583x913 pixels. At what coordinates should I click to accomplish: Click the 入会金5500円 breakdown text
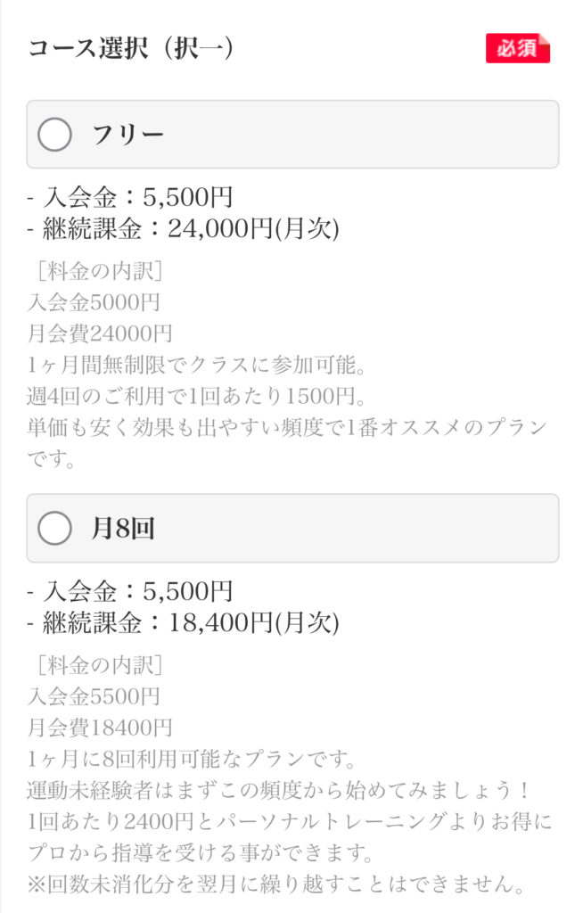tap(94, 695)
